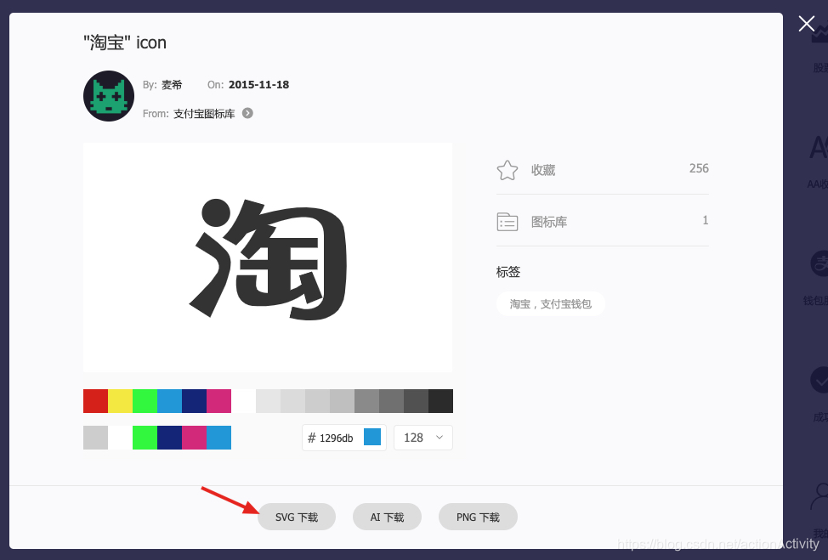Download the icon as AI

coord(387,517)
